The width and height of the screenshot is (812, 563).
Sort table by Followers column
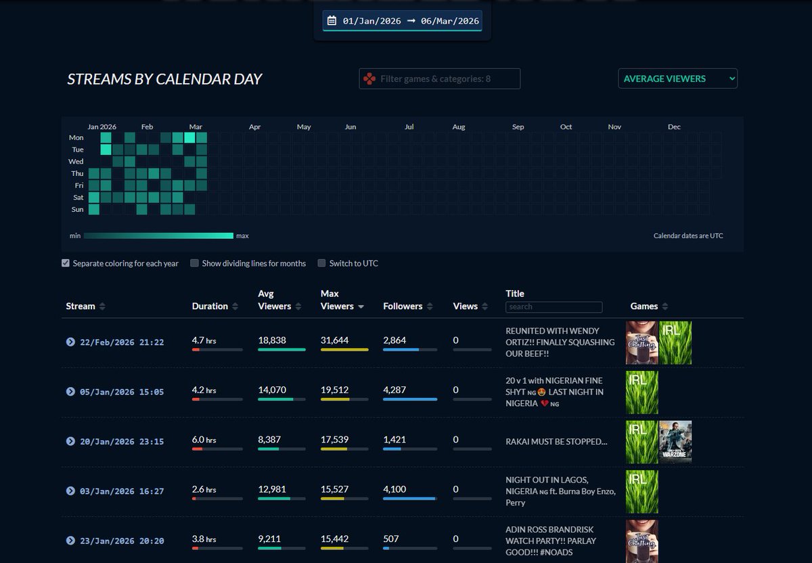pos(408,306)
